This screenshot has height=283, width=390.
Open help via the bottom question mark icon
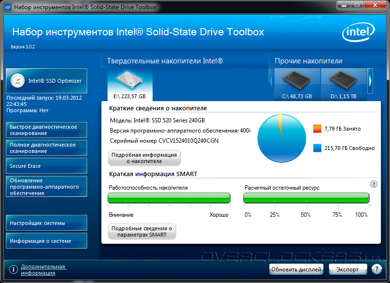click(x=376, y=269)
